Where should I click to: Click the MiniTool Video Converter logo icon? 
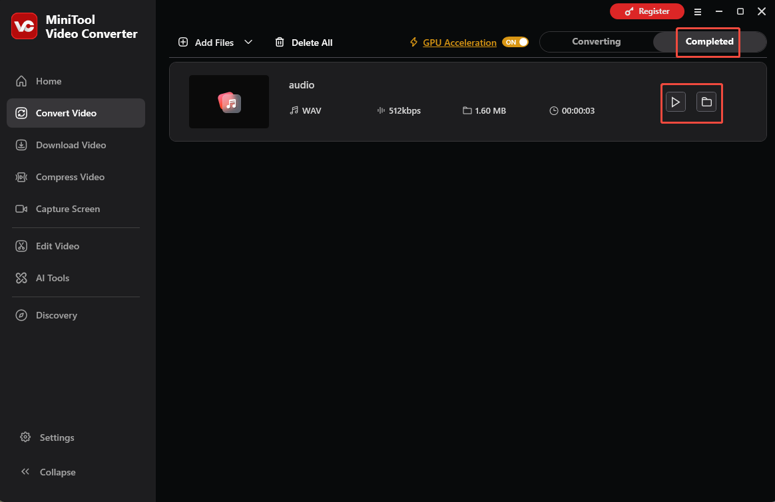[x=24, y=26]
